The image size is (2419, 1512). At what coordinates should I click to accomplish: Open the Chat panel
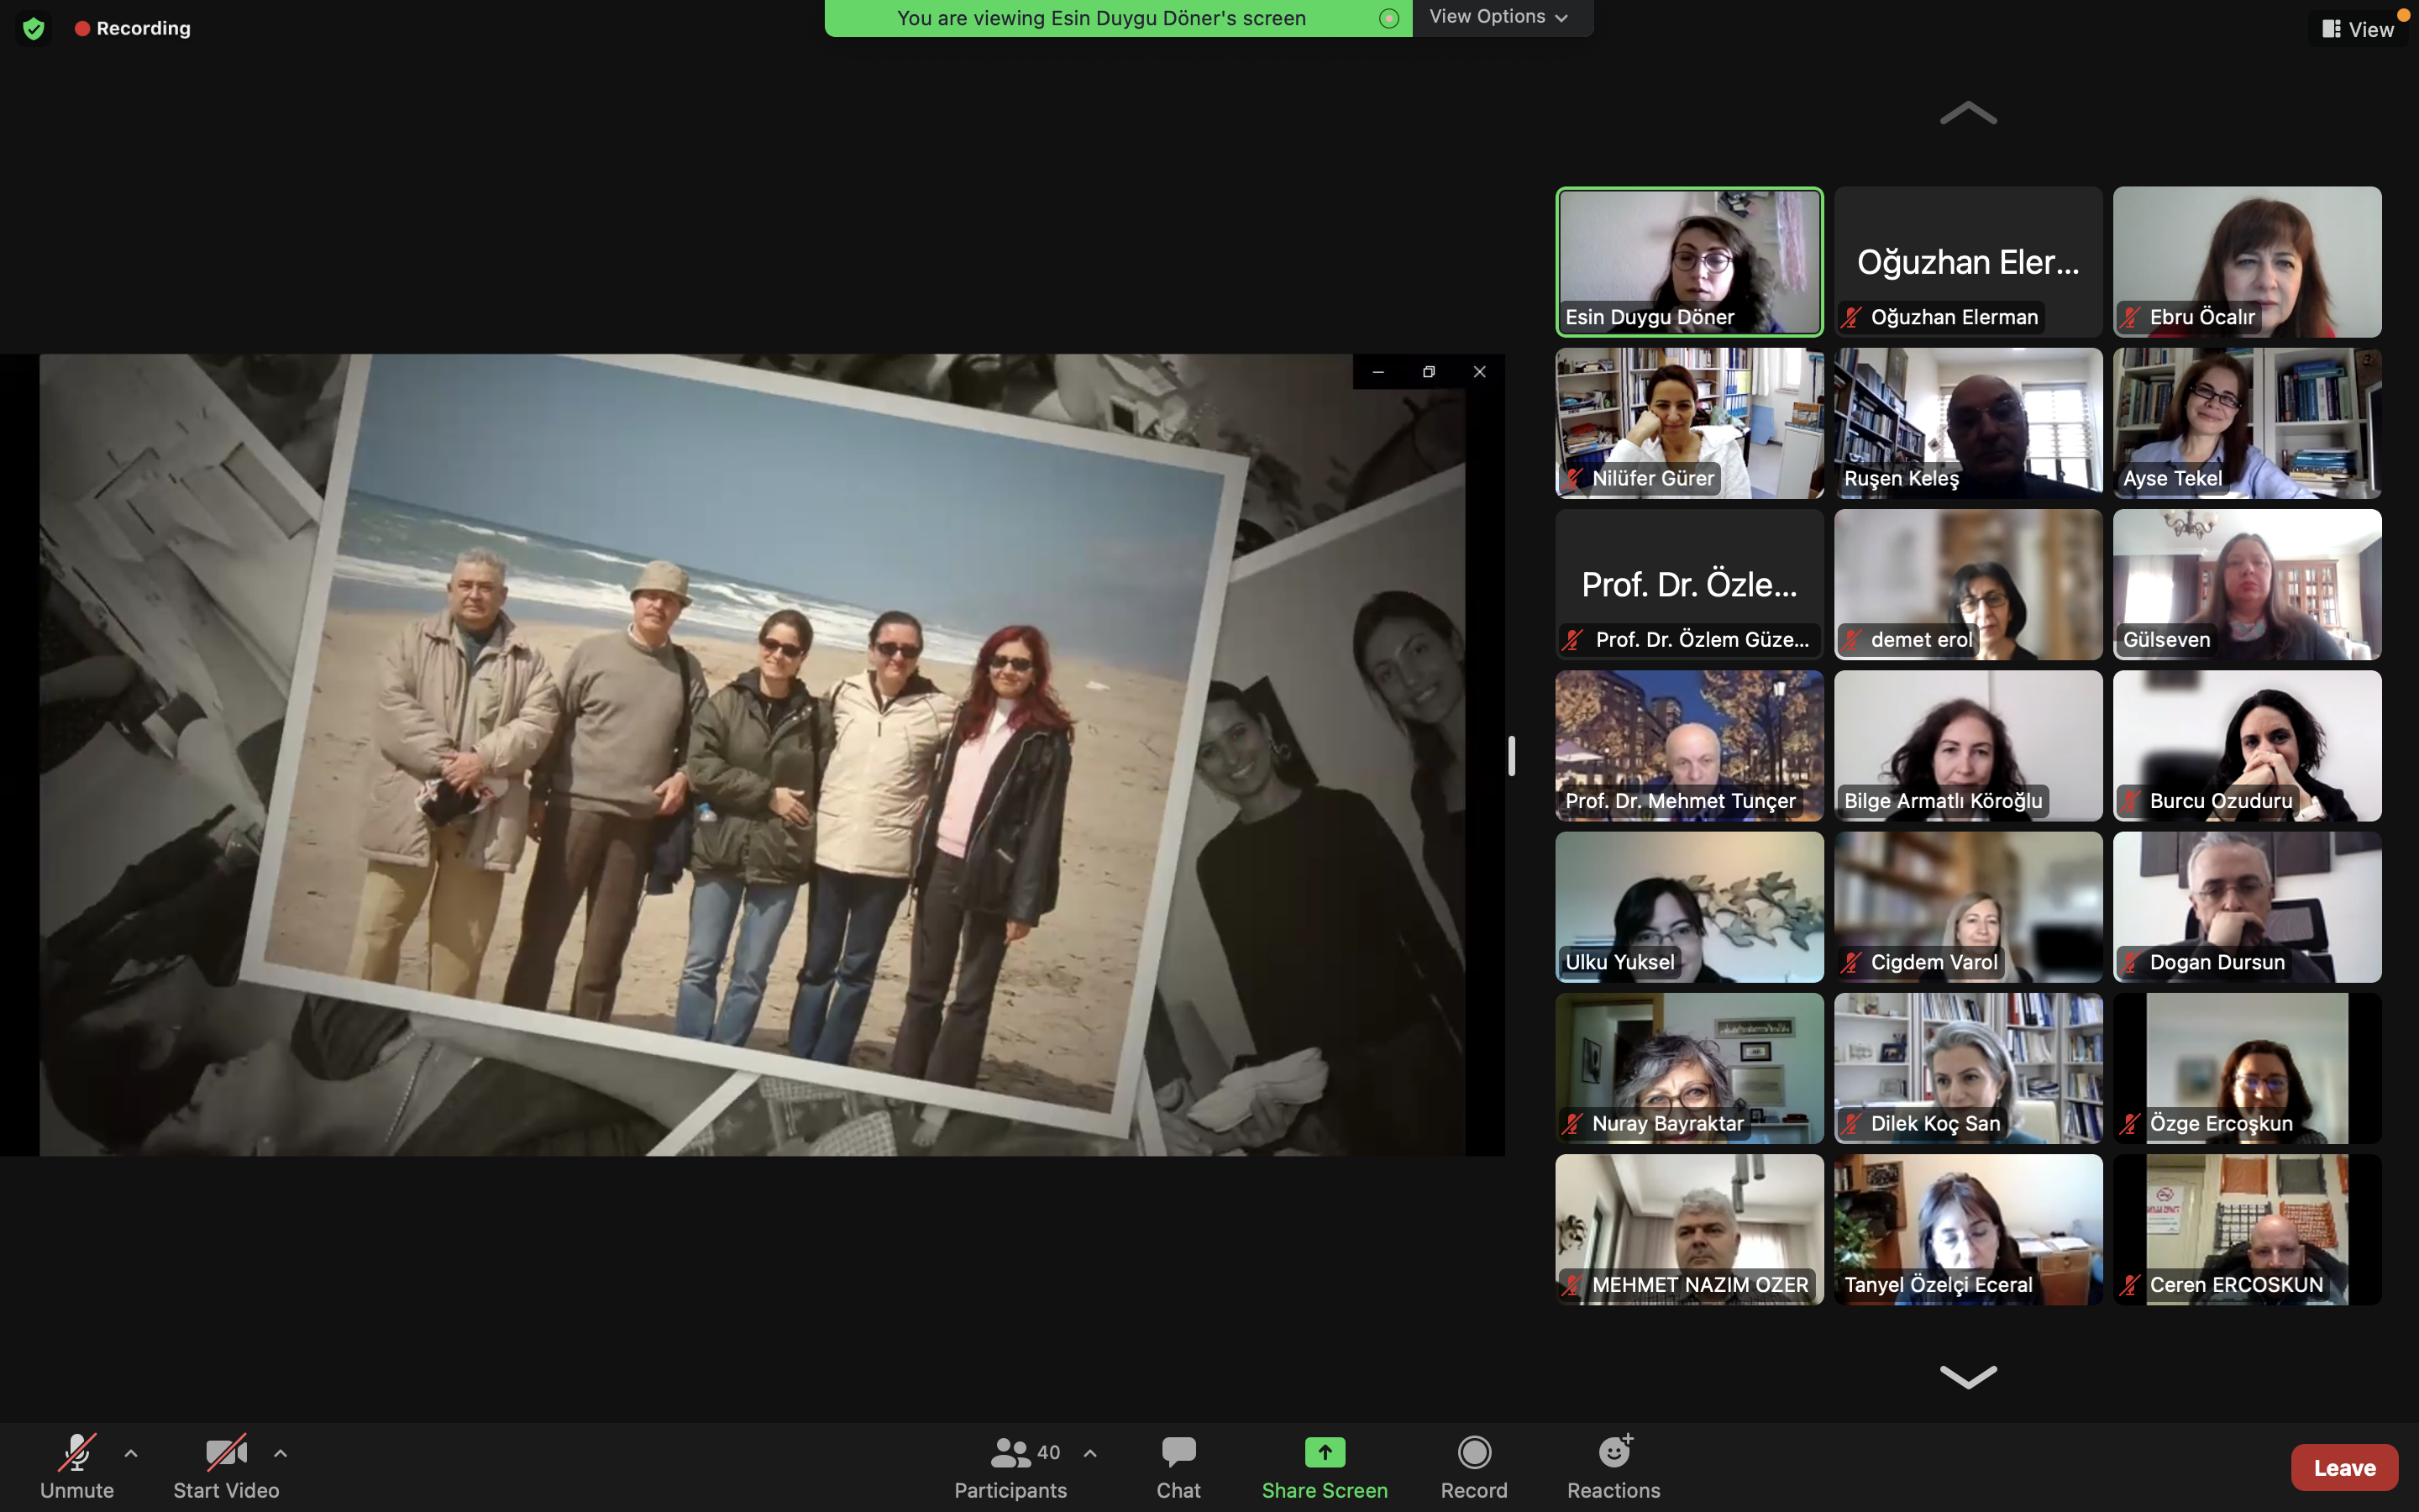pos(1178,1467)
